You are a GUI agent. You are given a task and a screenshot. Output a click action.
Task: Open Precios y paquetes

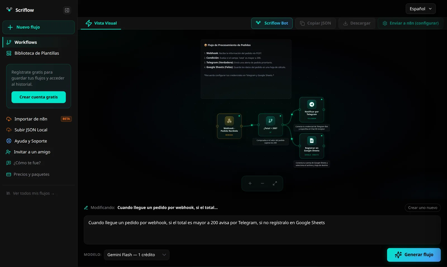(32, 174)
